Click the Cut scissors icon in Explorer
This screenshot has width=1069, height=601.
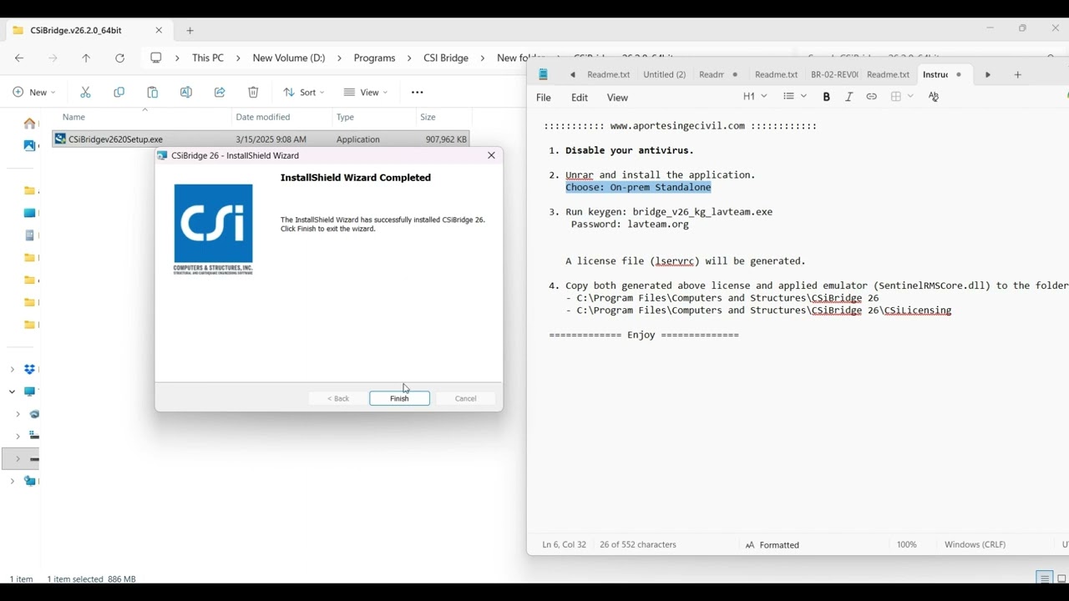click(x=85, y=92)
